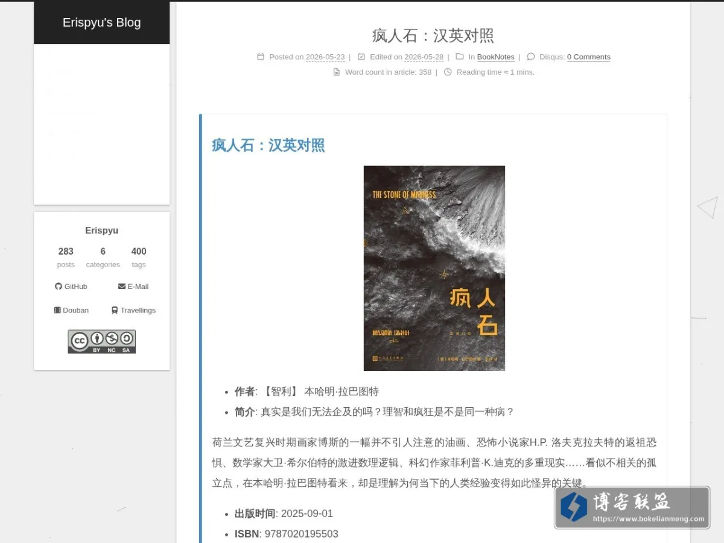Click the edited date 2026-05-28
The image size is (724, 543).
(424, 57)
